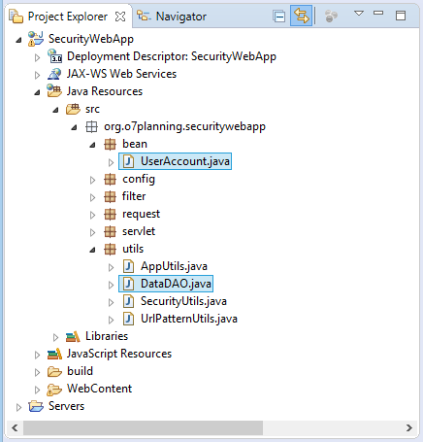
Task: Click the Servers folder icon
Action: click(x=36, y=406)
